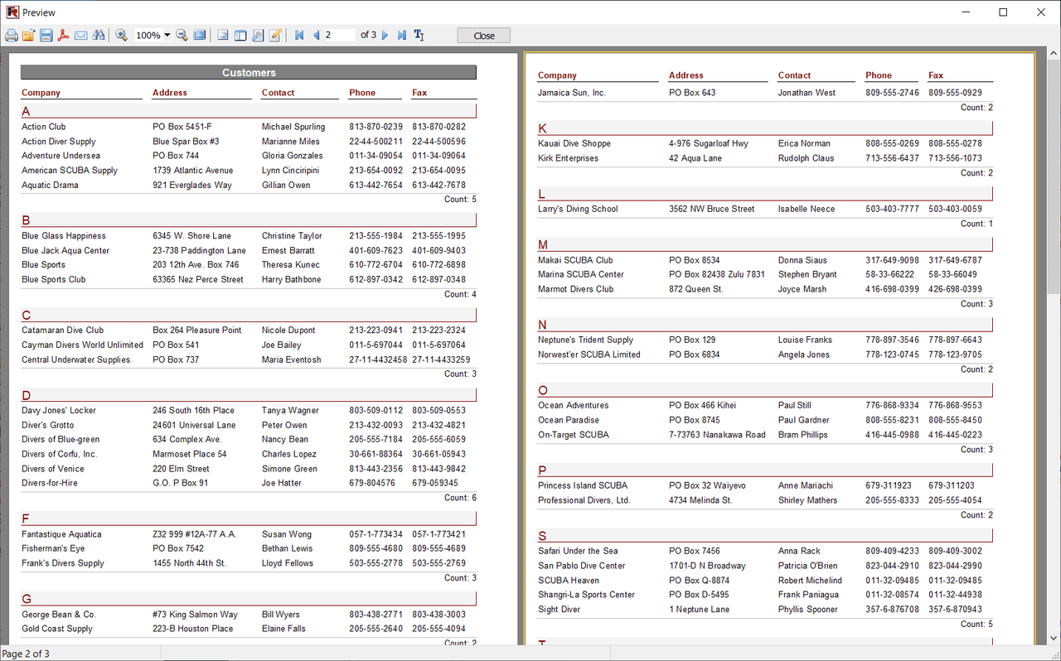1061x661 pixels.
Task: Select San Pablo Dive Center entry
Action: (582, 566)
